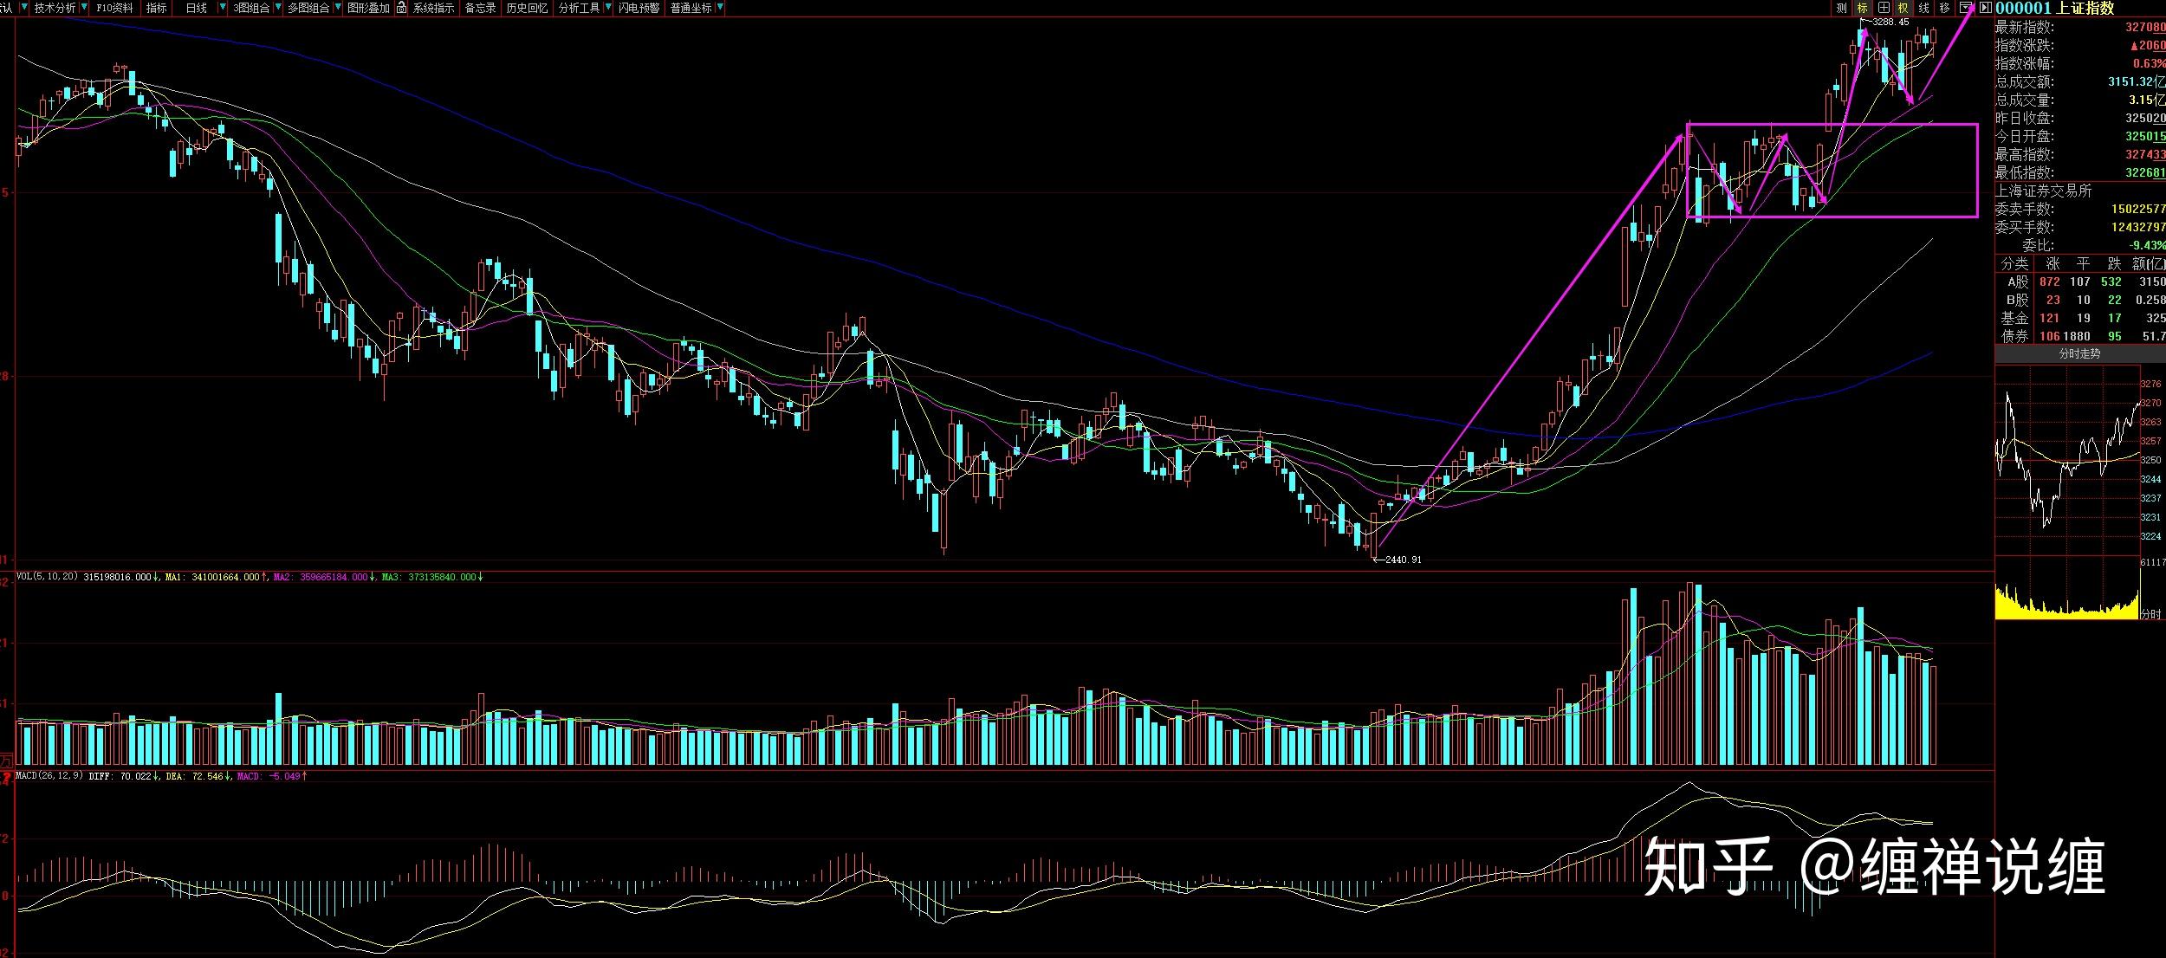Click the 分类 column header
The height and width of the screenshot is (958, 2166).
click(x=2015, y=263)
